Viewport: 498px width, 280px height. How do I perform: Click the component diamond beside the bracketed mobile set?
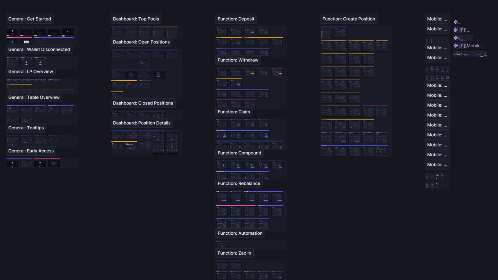456,38
